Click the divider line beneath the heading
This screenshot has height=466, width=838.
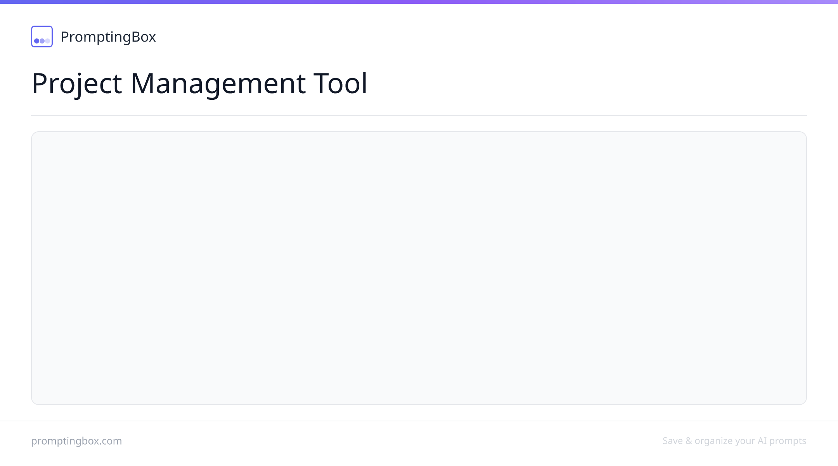click(x=419, y=115)
